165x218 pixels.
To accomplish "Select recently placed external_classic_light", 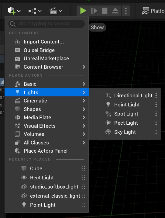I will point(47,196).
